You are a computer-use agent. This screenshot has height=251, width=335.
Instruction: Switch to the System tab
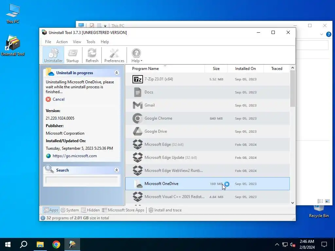pyautogui.click(x=70, y=210)
